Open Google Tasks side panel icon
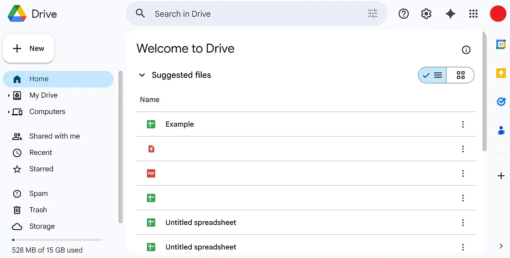 coord(501,102)
